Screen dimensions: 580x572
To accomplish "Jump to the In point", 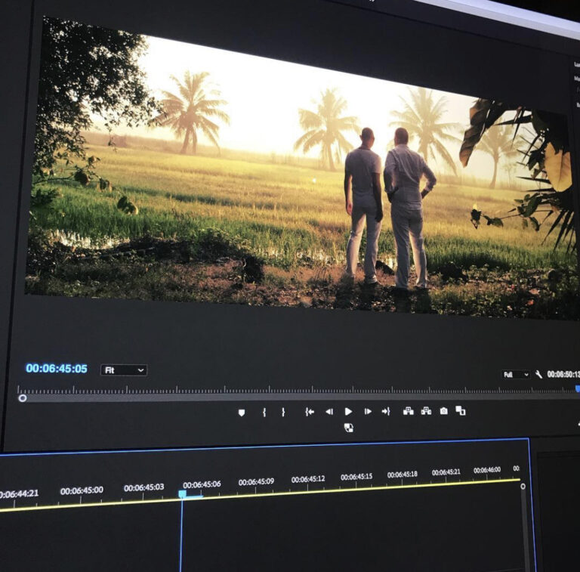I will coord(310,412).
